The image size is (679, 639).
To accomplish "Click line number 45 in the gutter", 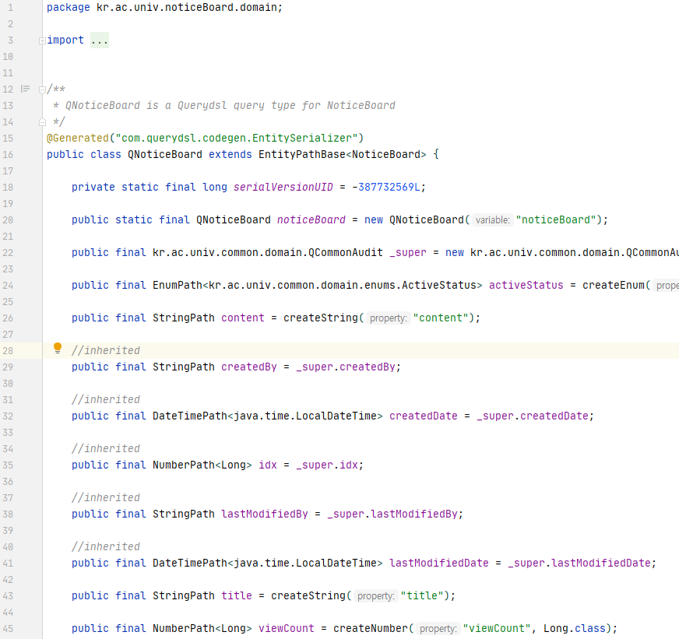I will [8, 628].
